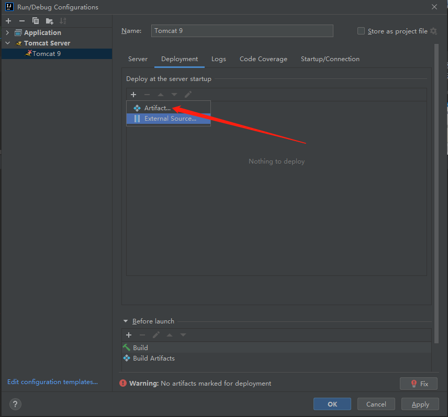Add a deployment item with the plus icon

tap(133, 95)
